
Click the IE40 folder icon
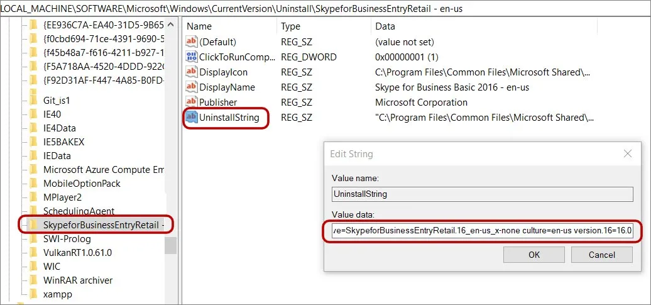click(x=34, y=114)
